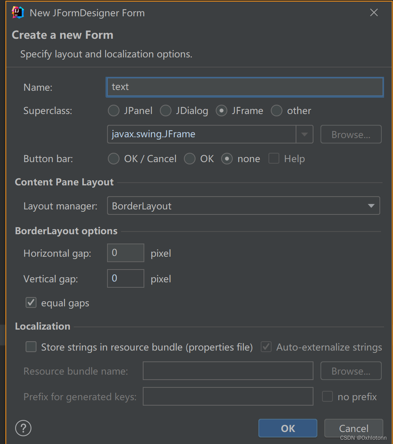Click the Cancel button
393x444 pixels.
pos(353,428)
